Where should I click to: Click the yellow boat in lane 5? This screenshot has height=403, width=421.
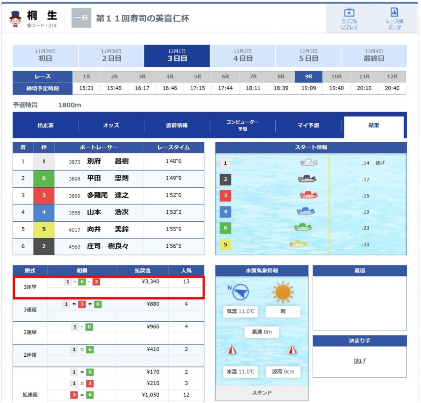pos(298,244)
